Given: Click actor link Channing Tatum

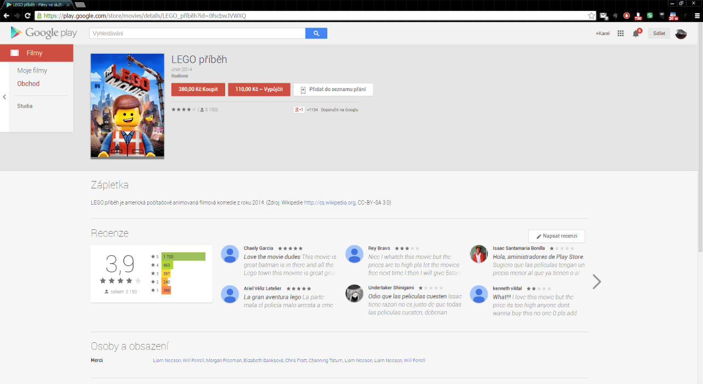Looking at the screenshot, I should (x=326, y=360).
